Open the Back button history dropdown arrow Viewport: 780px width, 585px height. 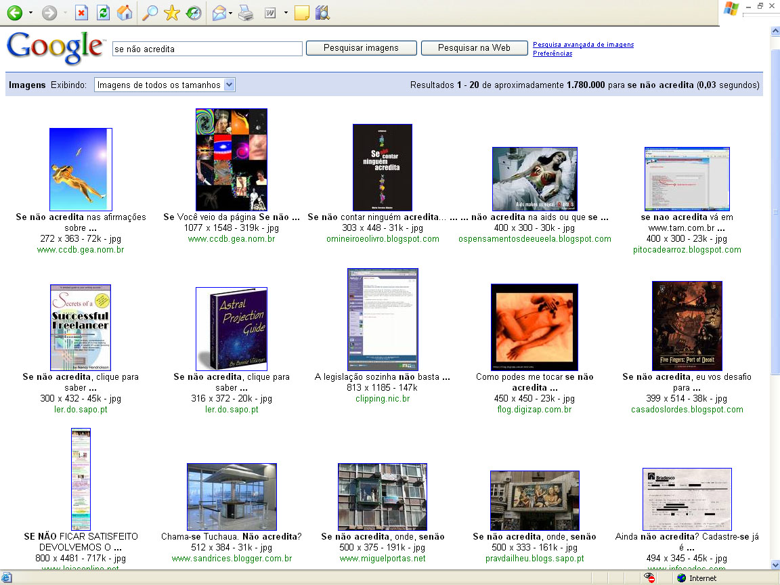(x=30, y=13)
